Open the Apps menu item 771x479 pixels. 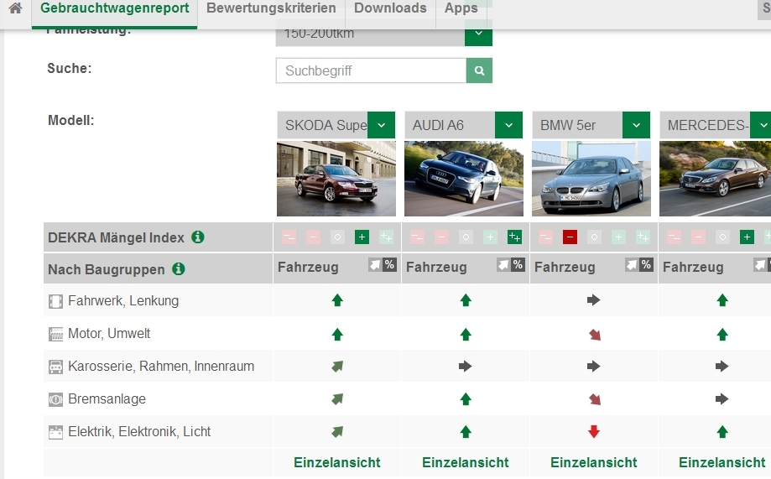pos(461,8)
